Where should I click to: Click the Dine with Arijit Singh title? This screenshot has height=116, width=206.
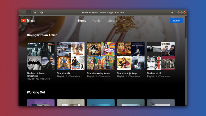[127, 73]
